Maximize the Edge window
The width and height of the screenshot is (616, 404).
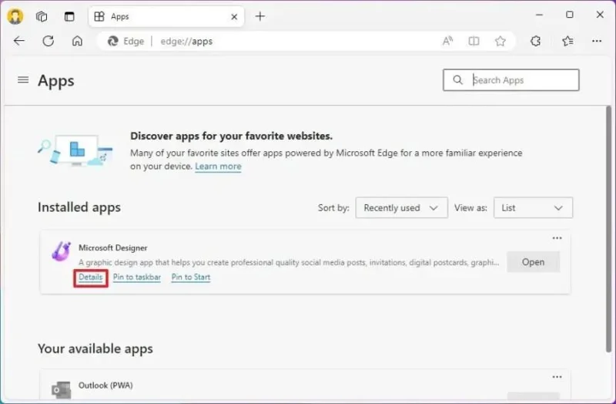point(570,15)
